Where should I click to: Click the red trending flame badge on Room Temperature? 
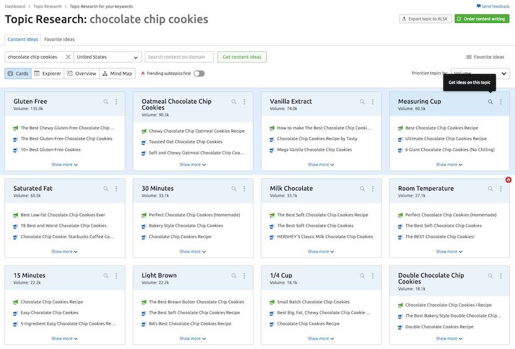coord(508,180)
